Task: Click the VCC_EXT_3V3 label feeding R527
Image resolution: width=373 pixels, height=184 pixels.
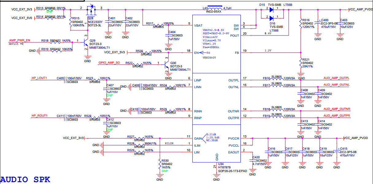Action: point(73,138)
